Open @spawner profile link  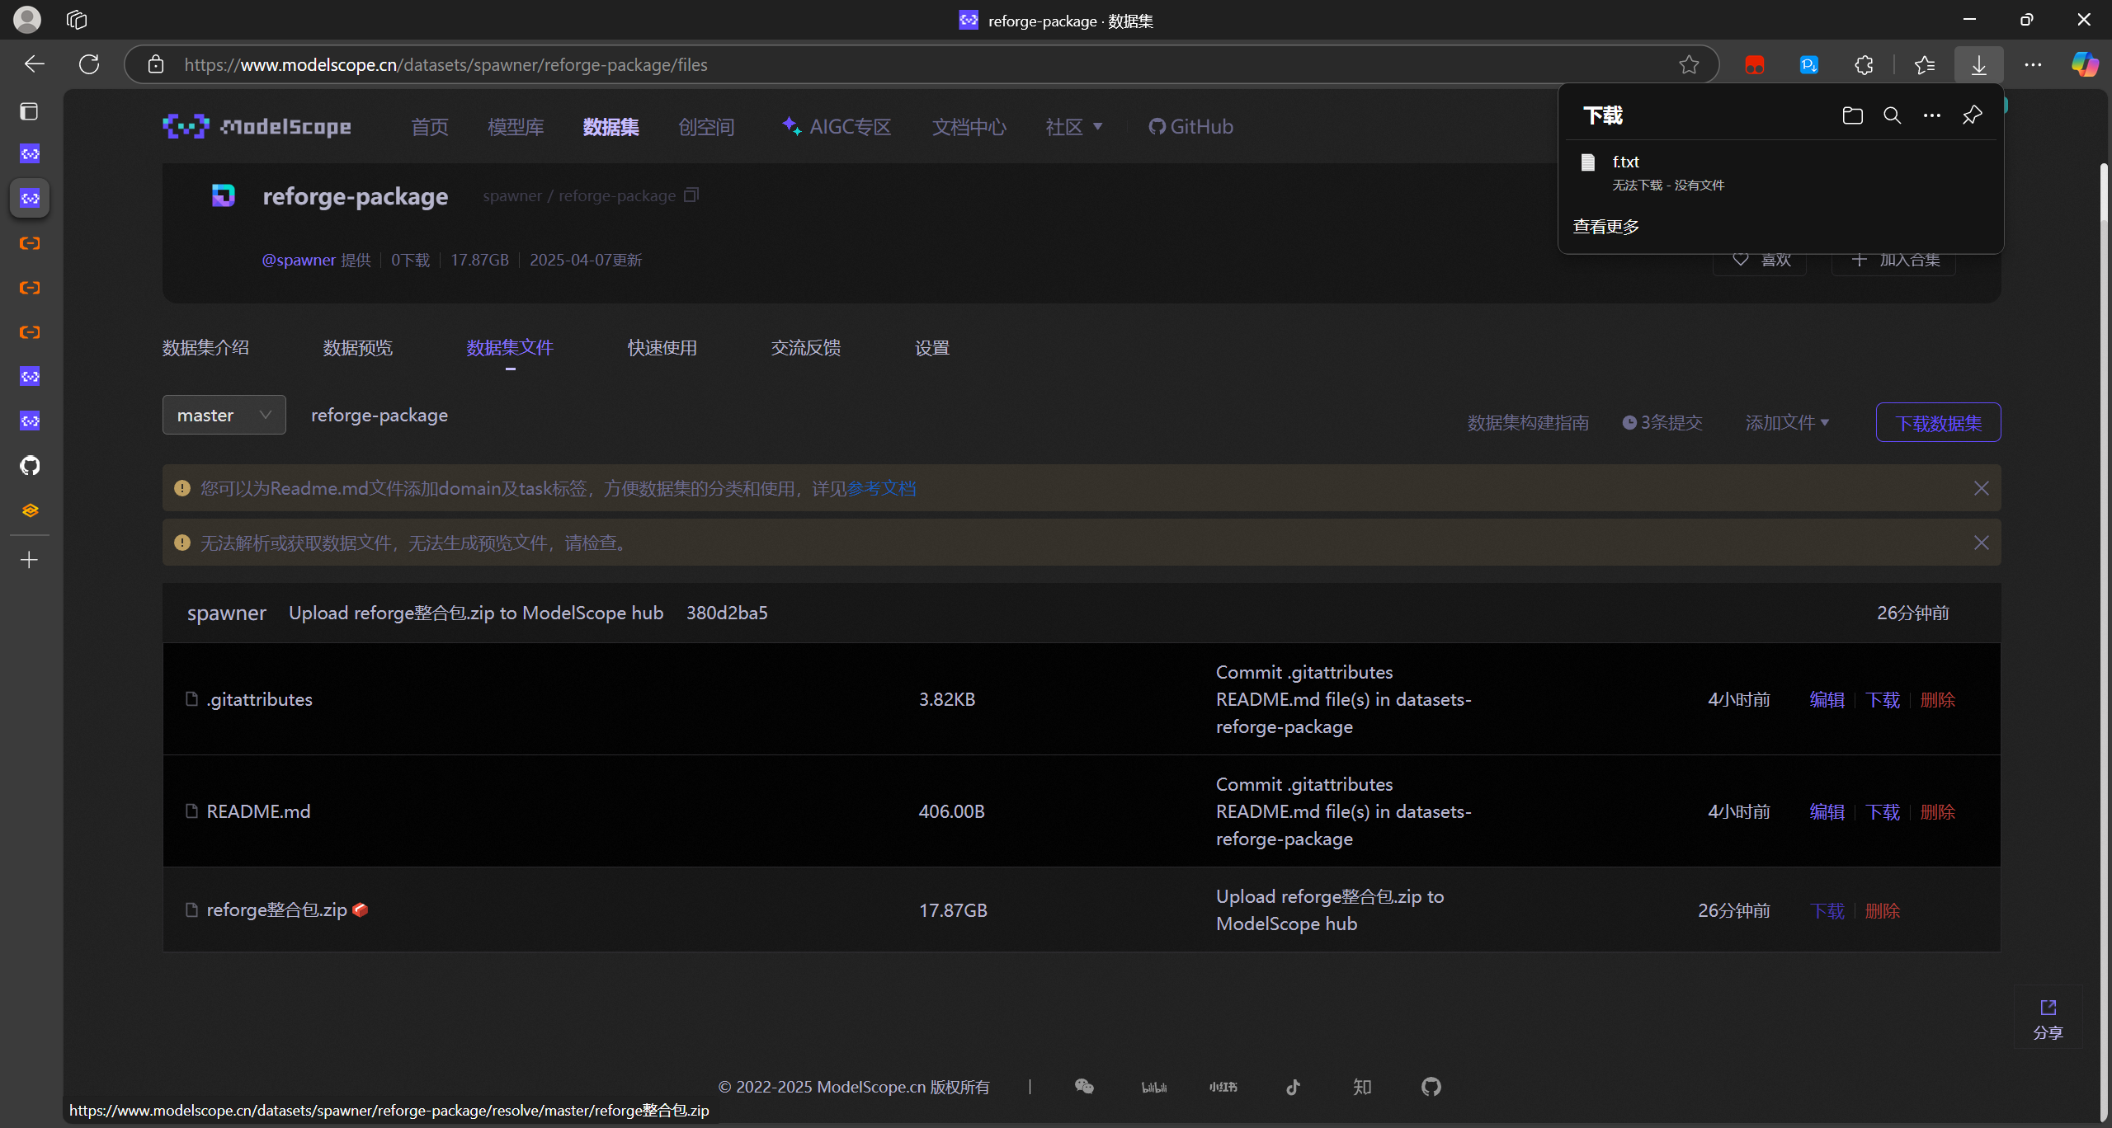point(299,260)
